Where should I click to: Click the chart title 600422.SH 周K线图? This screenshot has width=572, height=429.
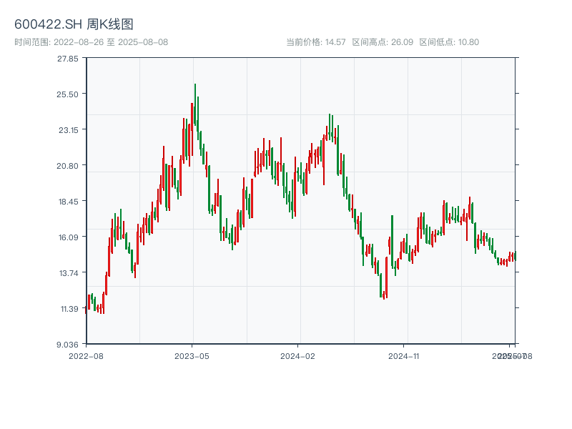[x=74, y=24]
